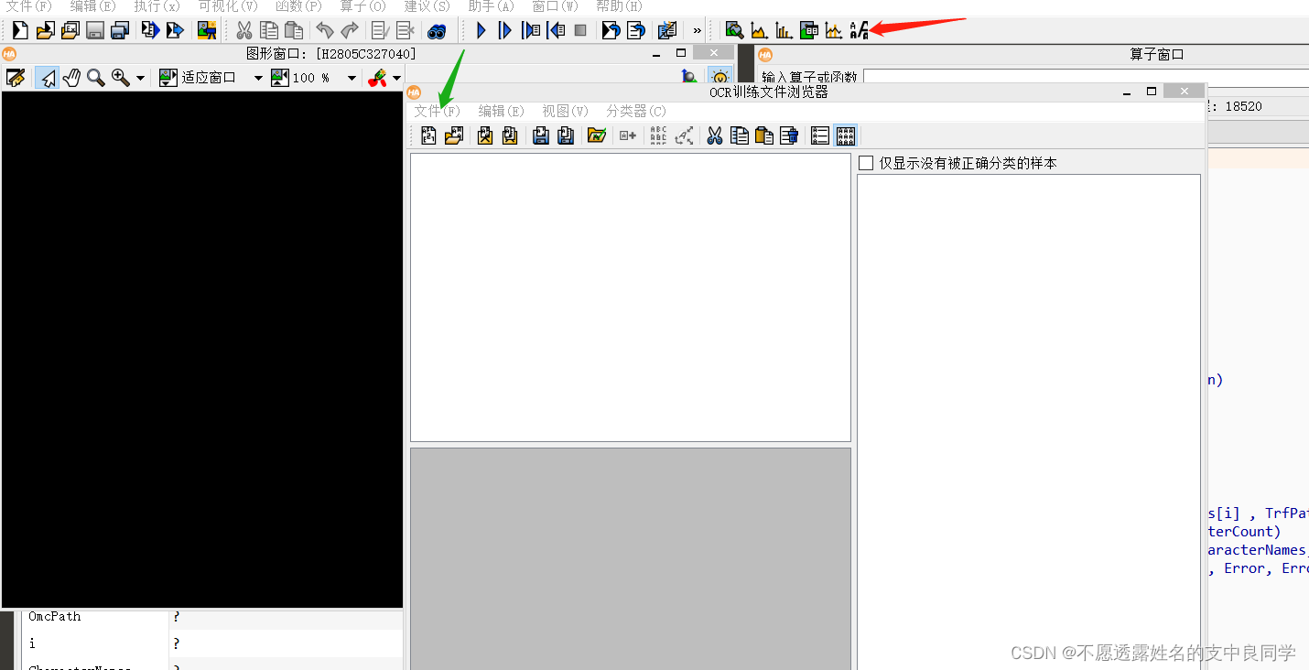The width and height of the screenshot is (1309, 670).
Task: Open 编辑(E) menu in OCR browser
Action: tap(502, 111)
